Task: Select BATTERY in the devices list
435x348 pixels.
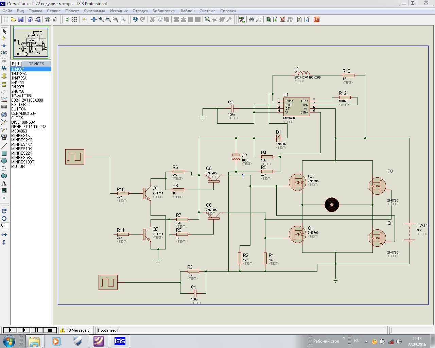Action: (31, 104)
